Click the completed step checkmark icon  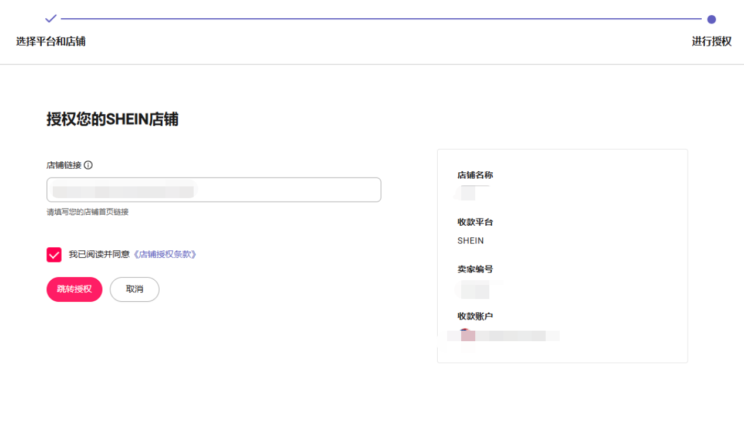coord(51,19)
